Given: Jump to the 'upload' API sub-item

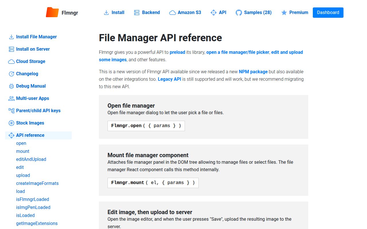Looking at the screenshot, I should [23, 175].
